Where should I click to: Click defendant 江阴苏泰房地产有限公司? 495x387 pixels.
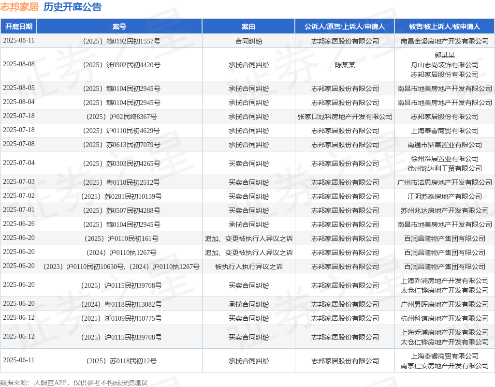[x=445, y=196]
